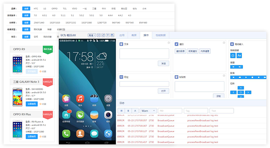270x148 pixels.
Task: Click the middle button in the cleanup panel
Action: coord(193,51)
